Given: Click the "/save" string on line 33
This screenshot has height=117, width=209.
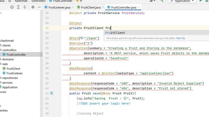Looking at the screenshot, I should tap(91, 38).
